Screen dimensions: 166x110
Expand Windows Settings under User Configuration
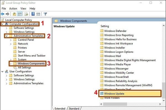tap(7, 79)
